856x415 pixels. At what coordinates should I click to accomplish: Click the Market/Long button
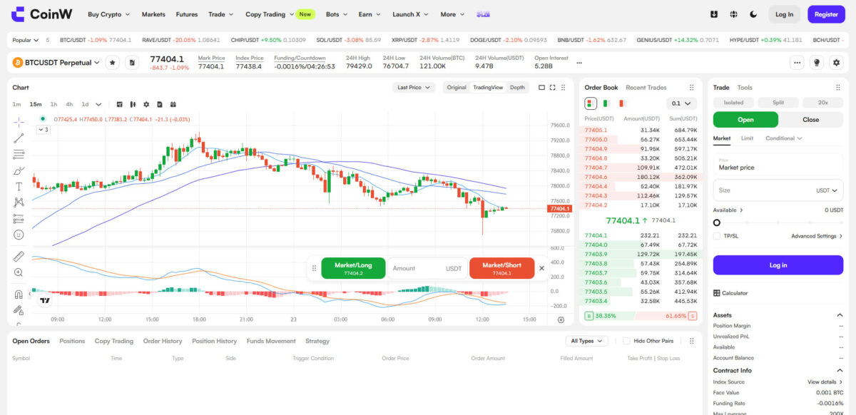(x=353, y=268)
